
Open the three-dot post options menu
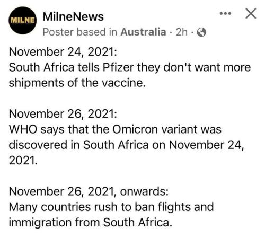coord(225,13)
